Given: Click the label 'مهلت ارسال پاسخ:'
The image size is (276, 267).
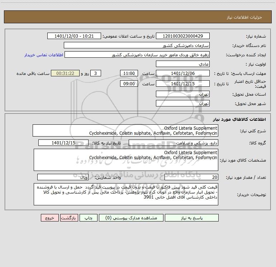Looking at the screenshot, I should [248, 73].
